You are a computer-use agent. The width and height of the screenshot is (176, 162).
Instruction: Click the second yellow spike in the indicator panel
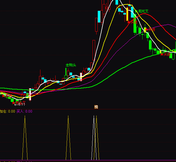68,137
